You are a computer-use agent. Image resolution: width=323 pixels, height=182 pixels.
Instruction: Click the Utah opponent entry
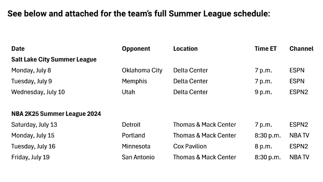[x=128, y=92]
